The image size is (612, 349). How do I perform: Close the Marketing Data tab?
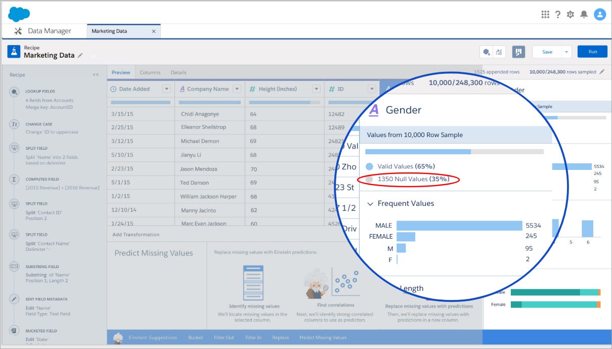(x=154, y=31)
